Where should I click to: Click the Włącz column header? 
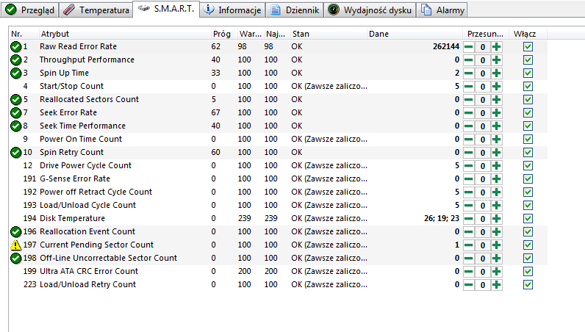(526, 34)
